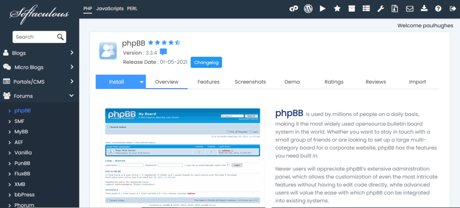Click the Portals/CMS icon in sidebar
The width and height of the screenshot is (460, 208).
point(6,81)
